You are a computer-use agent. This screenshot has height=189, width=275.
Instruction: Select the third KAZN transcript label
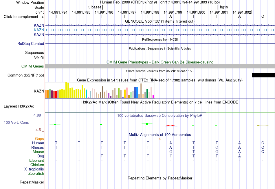click(x=39, y=34)
